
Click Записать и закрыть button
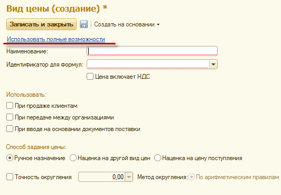(41, 24)
